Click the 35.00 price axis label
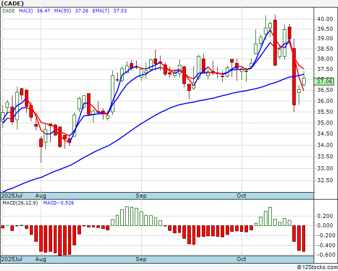Viewport: 338px width, 271px height. [325, 123]
